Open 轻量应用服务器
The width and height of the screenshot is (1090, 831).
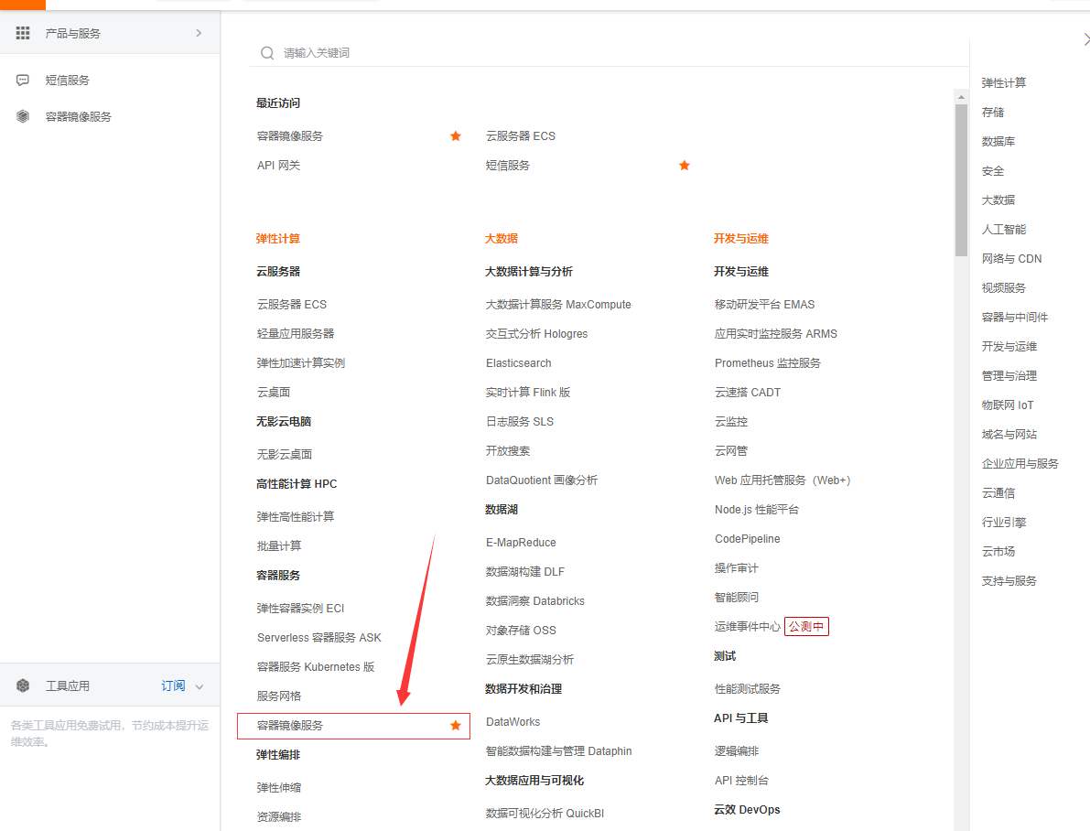coord(296,334)
